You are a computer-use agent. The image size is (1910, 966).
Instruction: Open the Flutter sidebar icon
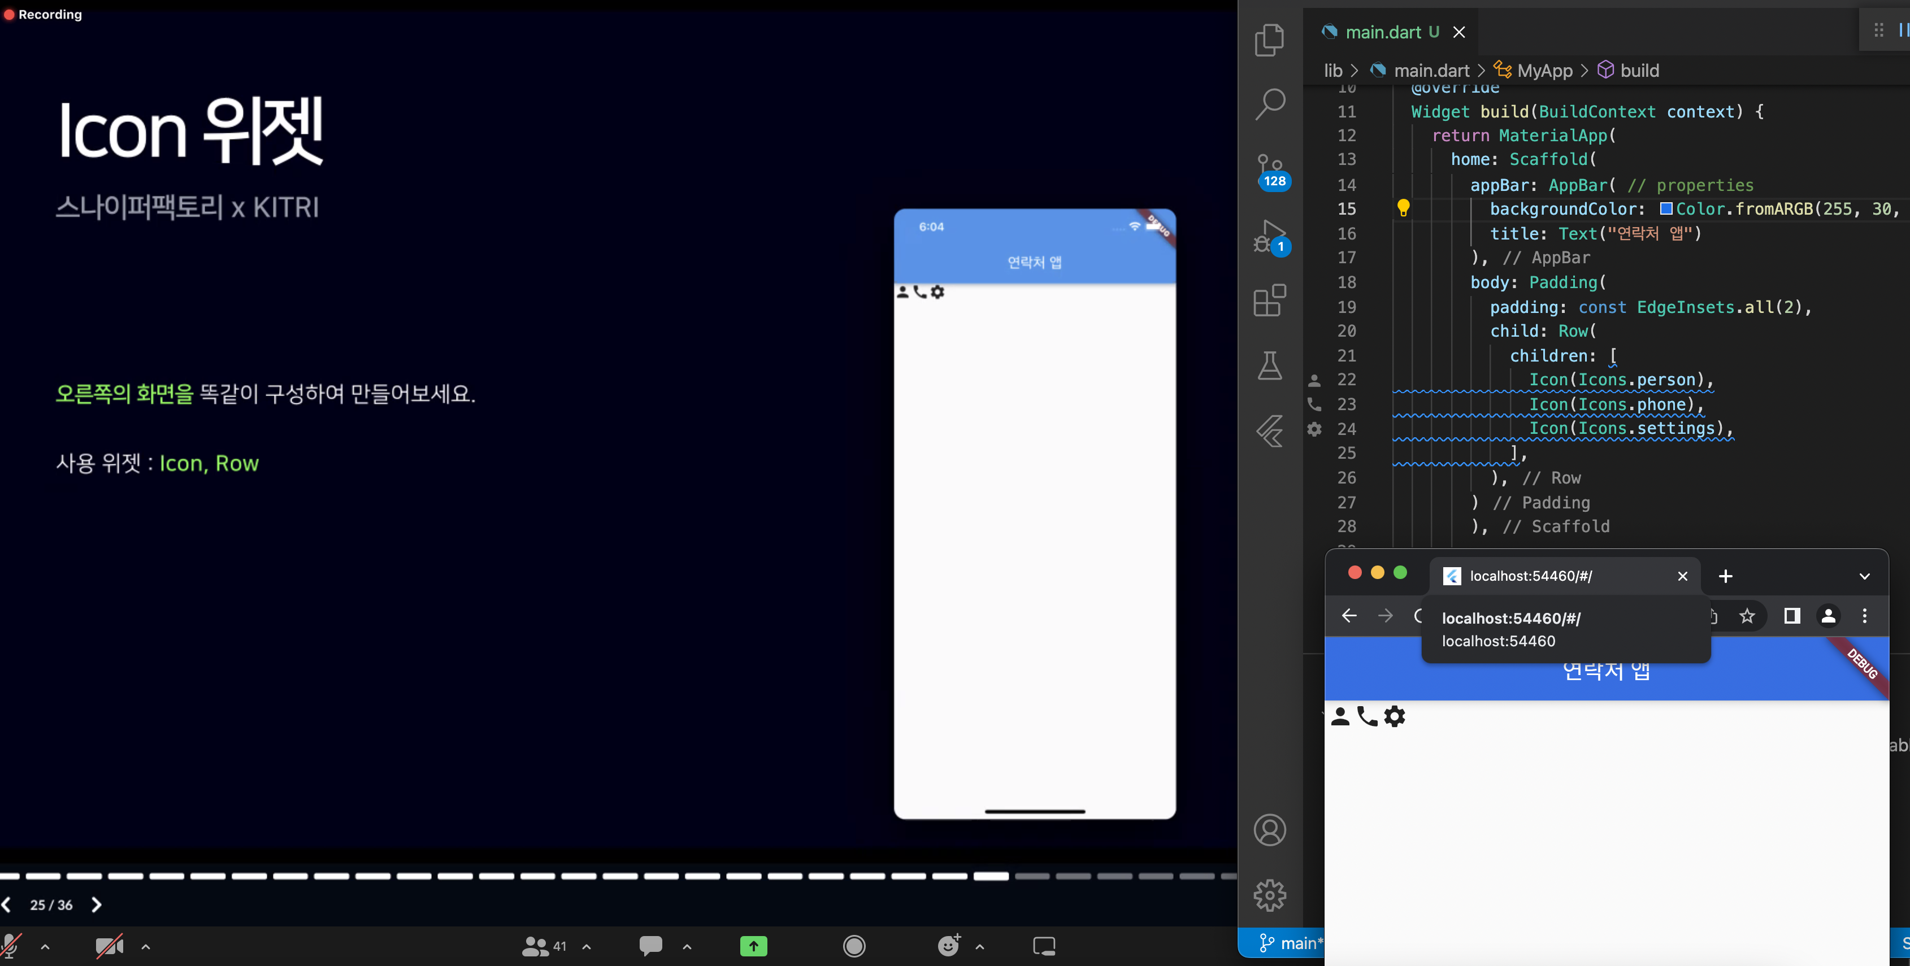coord(1269,430)
